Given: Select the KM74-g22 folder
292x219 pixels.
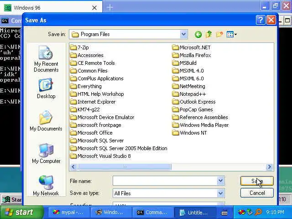Looking at the screenshot, I should [x=85, y=109].
